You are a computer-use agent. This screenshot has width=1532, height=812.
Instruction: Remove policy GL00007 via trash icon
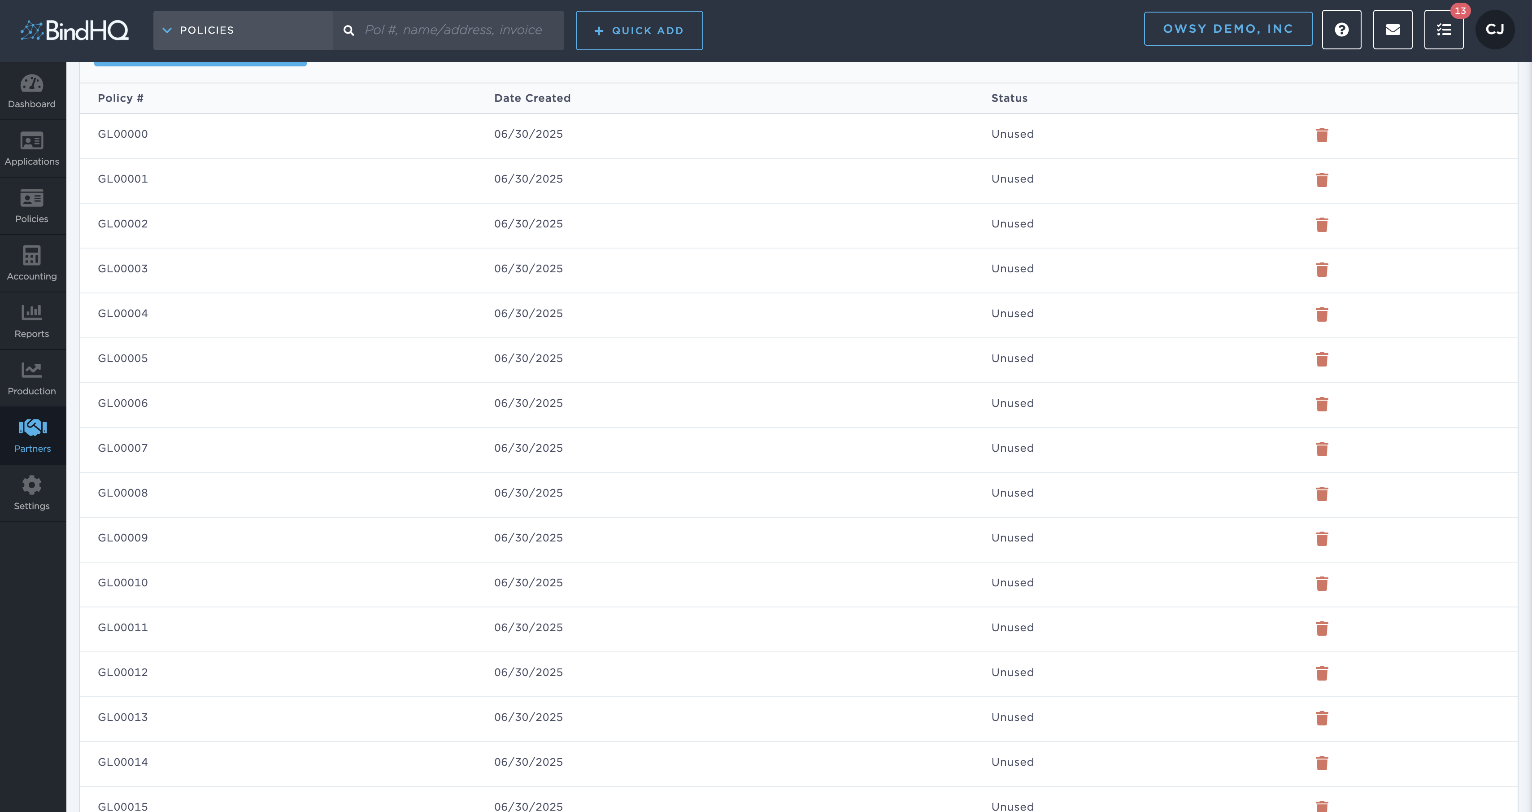point(1322,449)
